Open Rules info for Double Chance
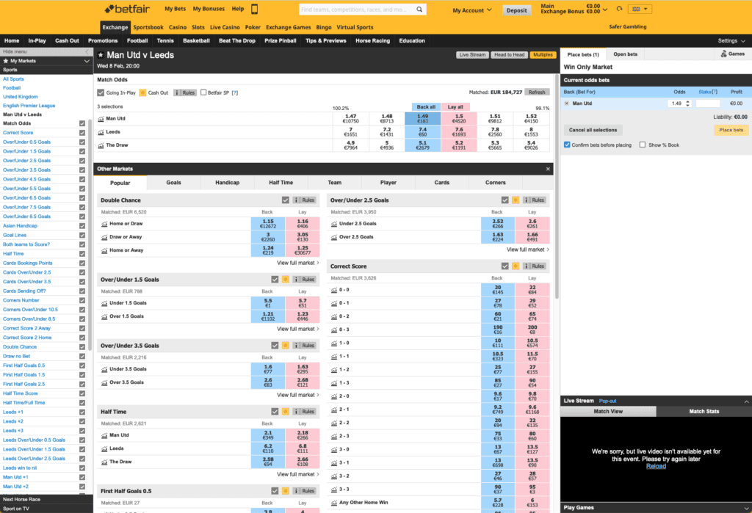 (x=305, y=200)
